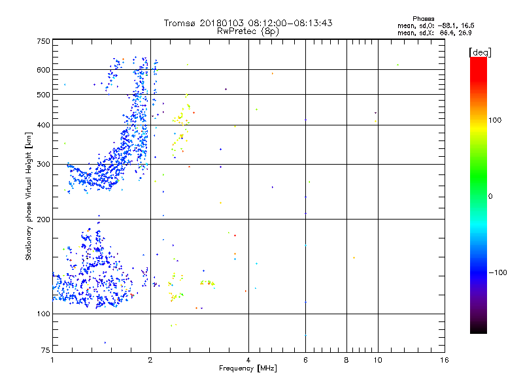Click the y-axis '200' tick label
Screen dimensions: 523x392
43,220
